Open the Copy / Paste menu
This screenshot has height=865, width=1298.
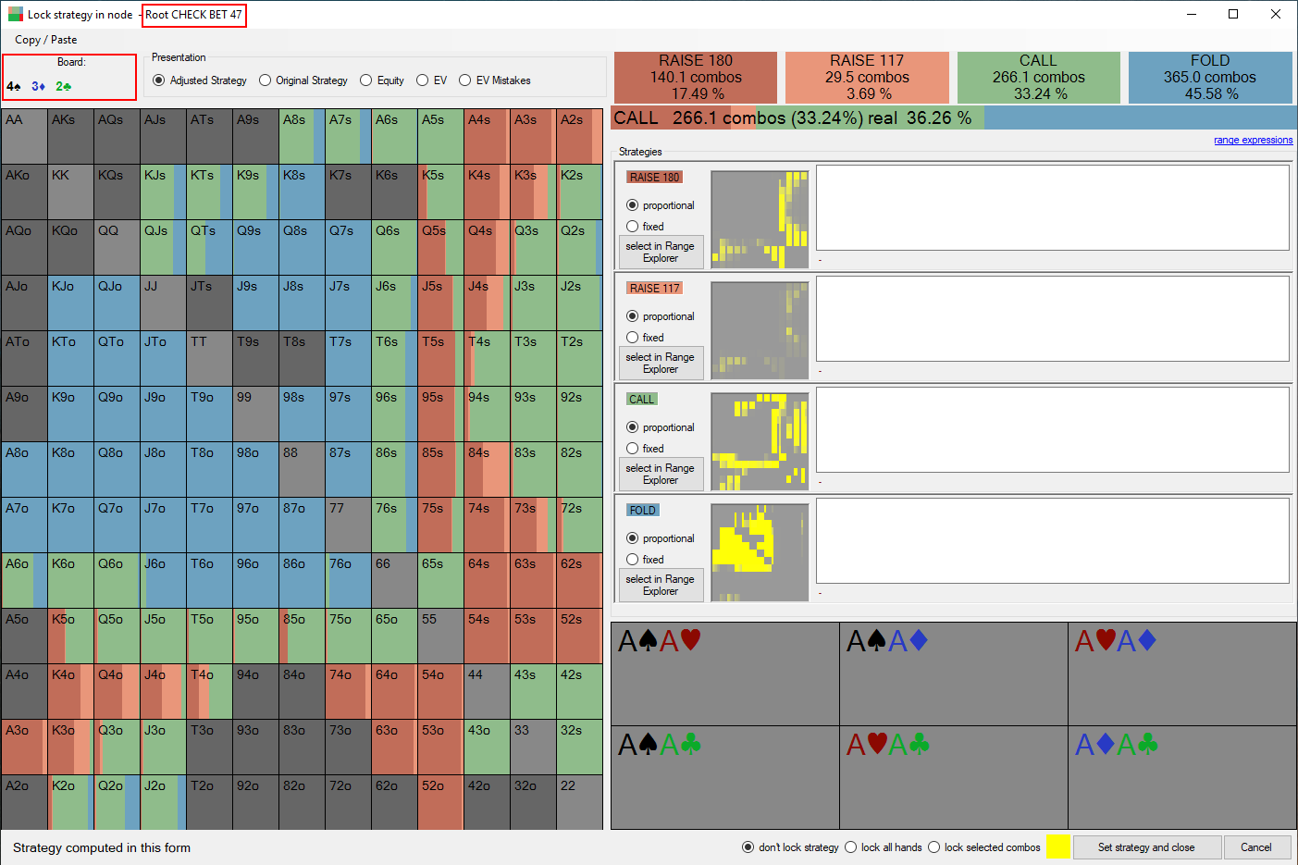46,40
